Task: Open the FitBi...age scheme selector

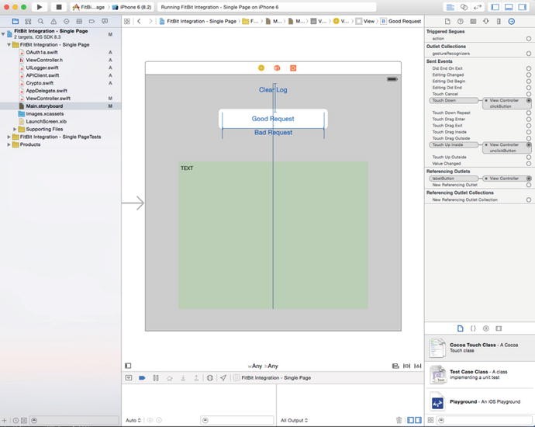Action: pyautogui.click(x=89, y=7)
